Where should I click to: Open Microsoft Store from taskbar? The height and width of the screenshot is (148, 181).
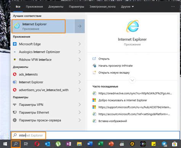(175, 144)
